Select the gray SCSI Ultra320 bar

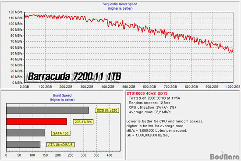coord(47,110)
